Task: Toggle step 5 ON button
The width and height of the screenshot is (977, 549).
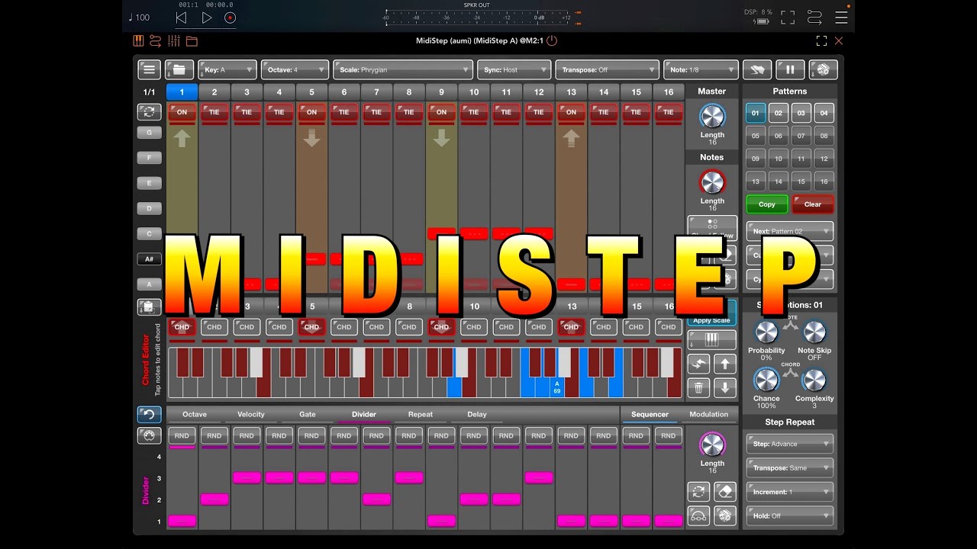Action: pos(311,112)
